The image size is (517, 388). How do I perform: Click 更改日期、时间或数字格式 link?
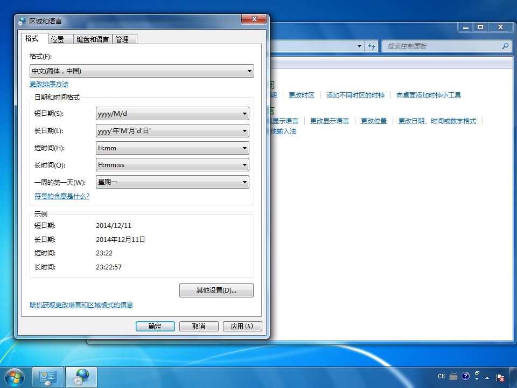pos(437,121)
